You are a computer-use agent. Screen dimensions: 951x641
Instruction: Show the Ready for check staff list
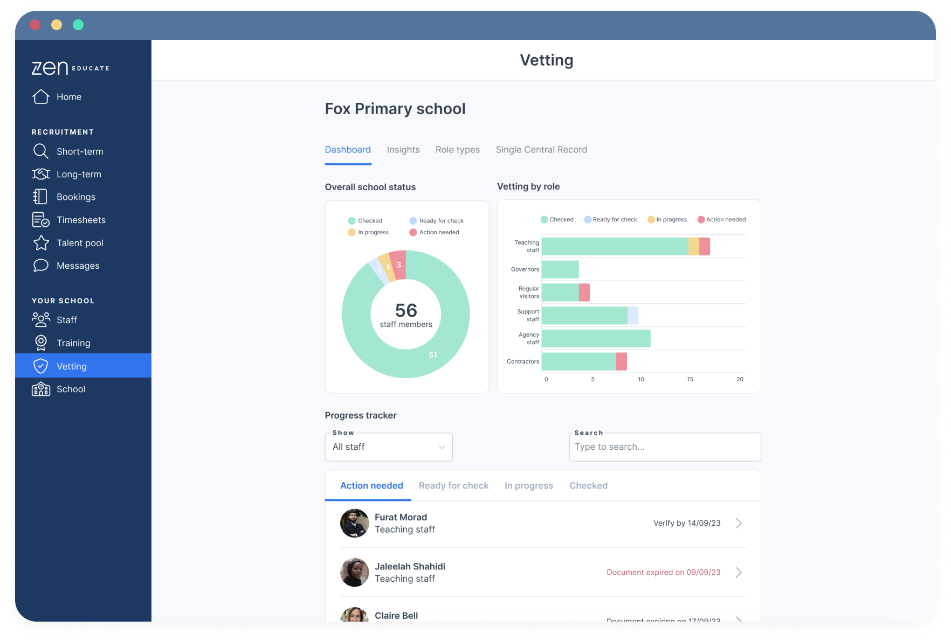(x=453, y=486)
